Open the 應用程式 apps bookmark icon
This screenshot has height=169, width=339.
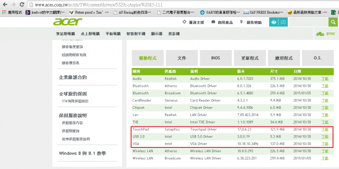12,13
